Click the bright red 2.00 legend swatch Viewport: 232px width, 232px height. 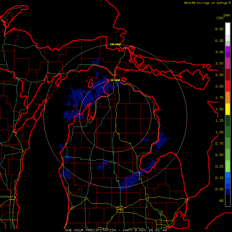[x=228, y=86]
